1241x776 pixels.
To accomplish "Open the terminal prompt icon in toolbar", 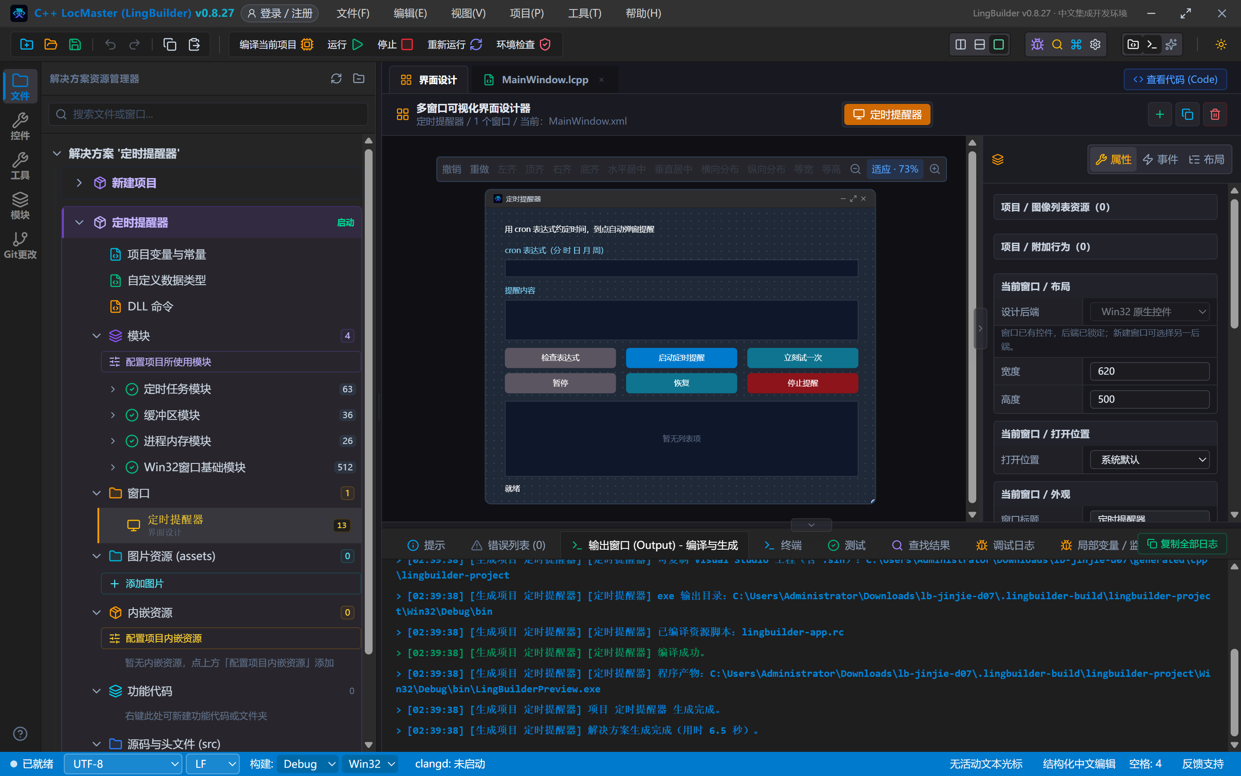I will pyautogui.click(x=1152, y=45).
